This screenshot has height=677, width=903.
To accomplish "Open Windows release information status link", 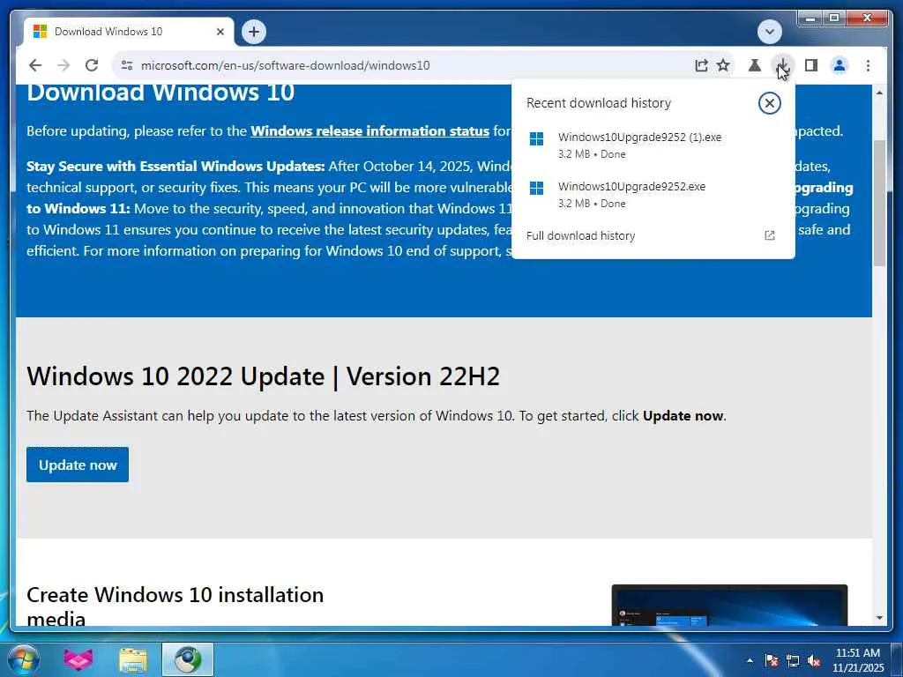I will pyautogui.click(x=369, y=130).
